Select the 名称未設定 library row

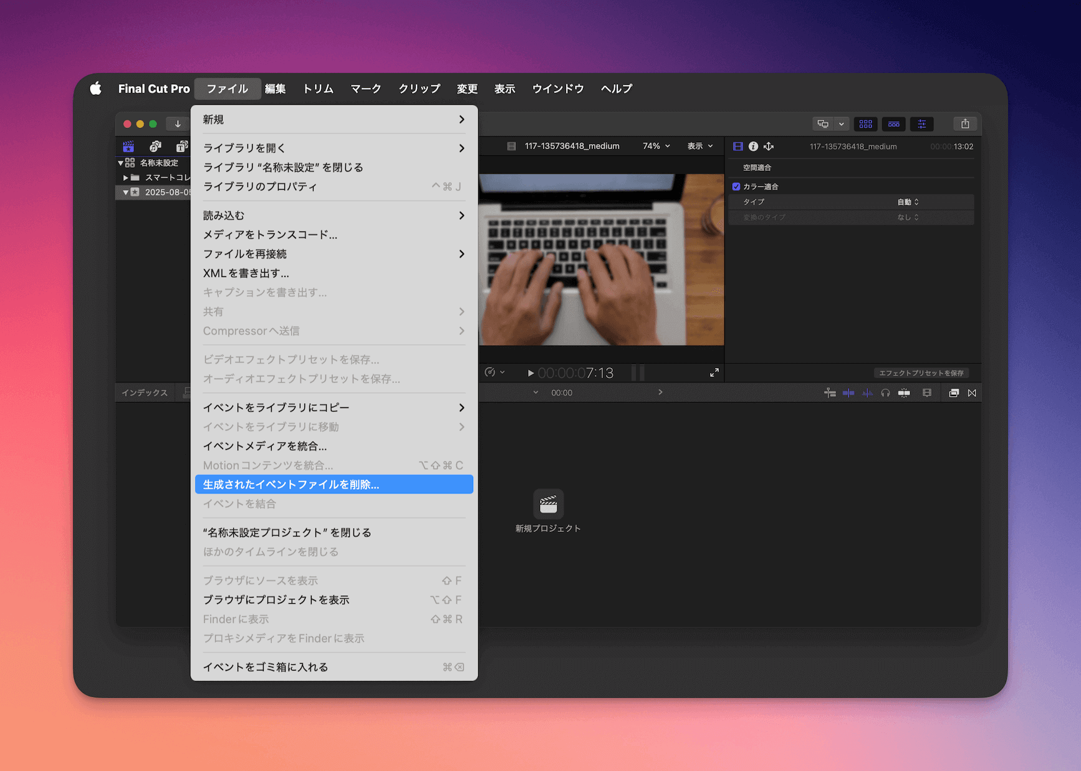click(153, 163)
